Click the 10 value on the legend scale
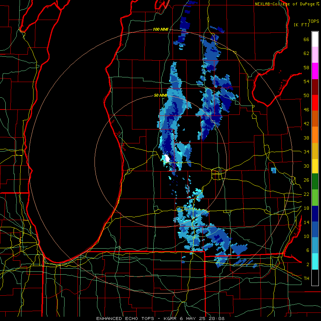This screenshot has width=321, height=321. click(306, 236)
